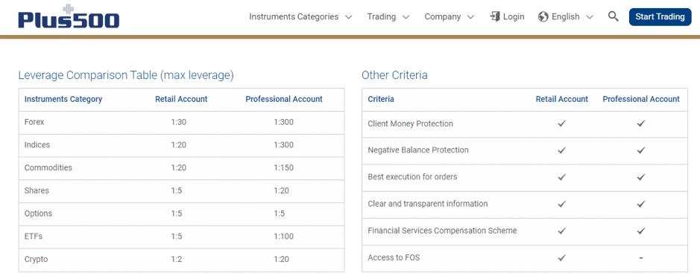This screenshot has width=700, height=279.
Task: Click the Start Trading button
Action: [x=660, y=17]
